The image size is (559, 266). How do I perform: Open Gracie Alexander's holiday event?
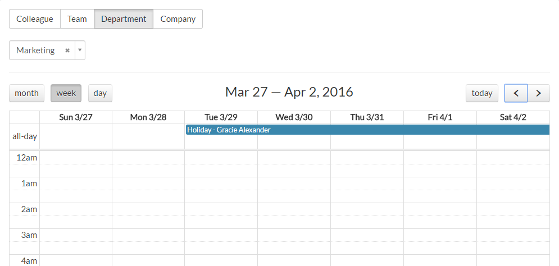tap(367, 130)
